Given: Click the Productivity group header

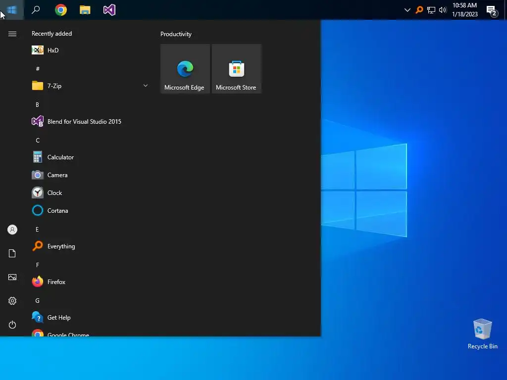Looking at the screenshot, I should [x=176, y=34].
